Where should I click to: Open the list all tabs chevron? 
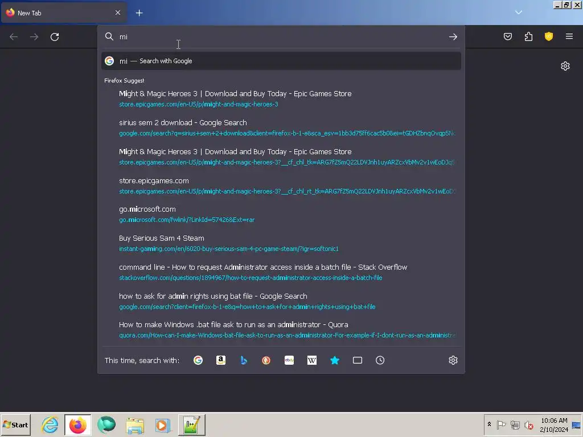pyautogui.click(x=519, y=13)
